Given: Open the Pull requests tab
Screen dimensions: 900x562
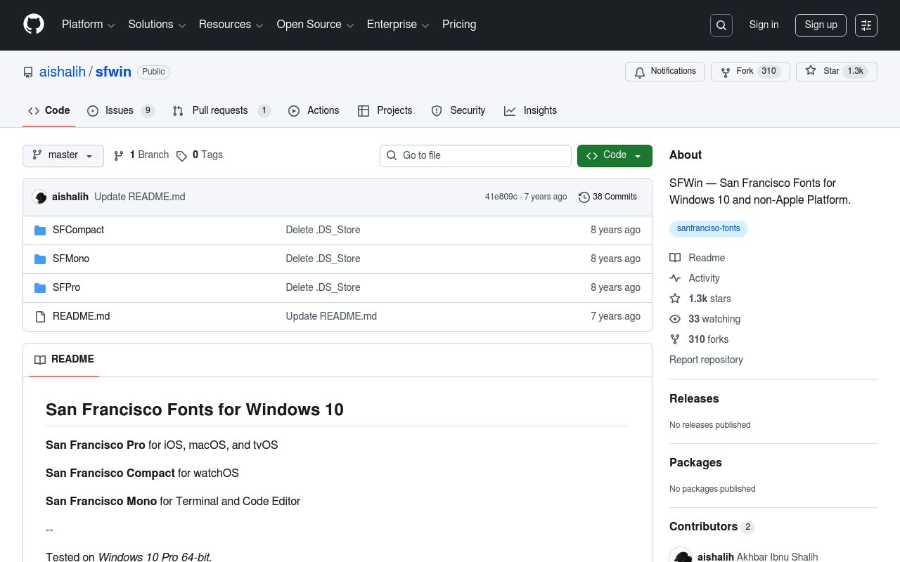Looking at the screenshot, I should click(219, 110).
